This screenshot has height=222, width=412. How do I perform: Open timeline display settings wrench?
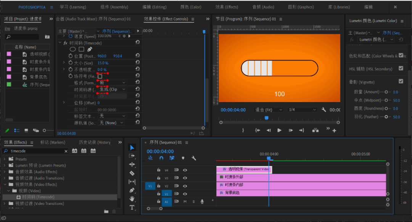coord(194,158)
